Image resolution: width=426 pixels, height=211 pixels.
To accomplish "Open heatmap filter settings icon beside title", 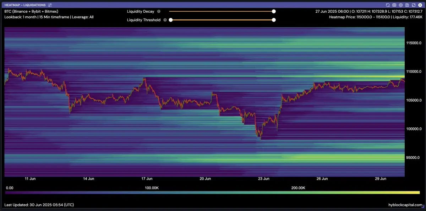I will [x=50, y=5].
